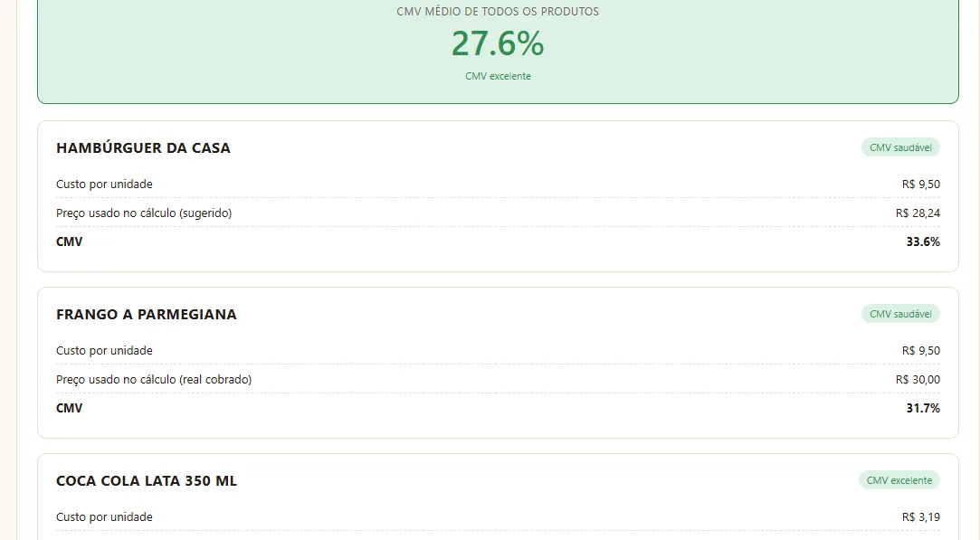The width and height of the screenshot is (980, 540).
Task: Click the 'CMV excelente' badge on Coca Cola card
Action: pyautogui.click(x=899, y=480)
